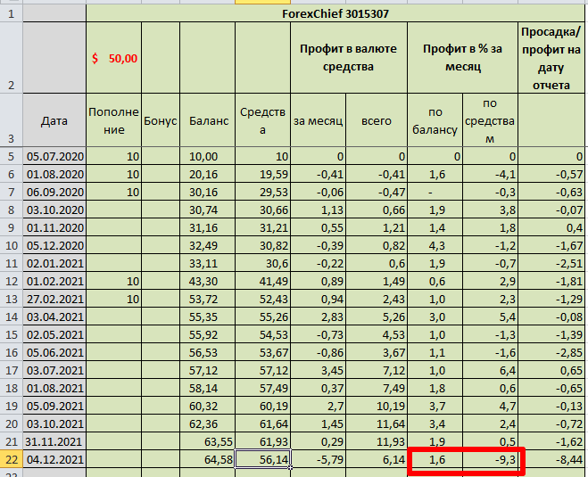Screen dimensions: 588x477
Task: Click date cell 06.09.2020
Action: [x=54, y=192]
